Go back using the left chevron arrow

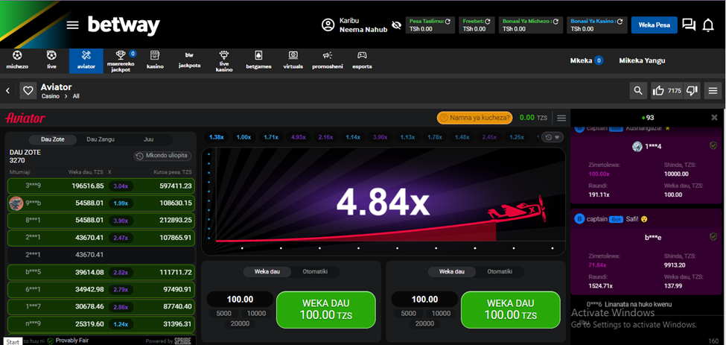click(8, 91)
